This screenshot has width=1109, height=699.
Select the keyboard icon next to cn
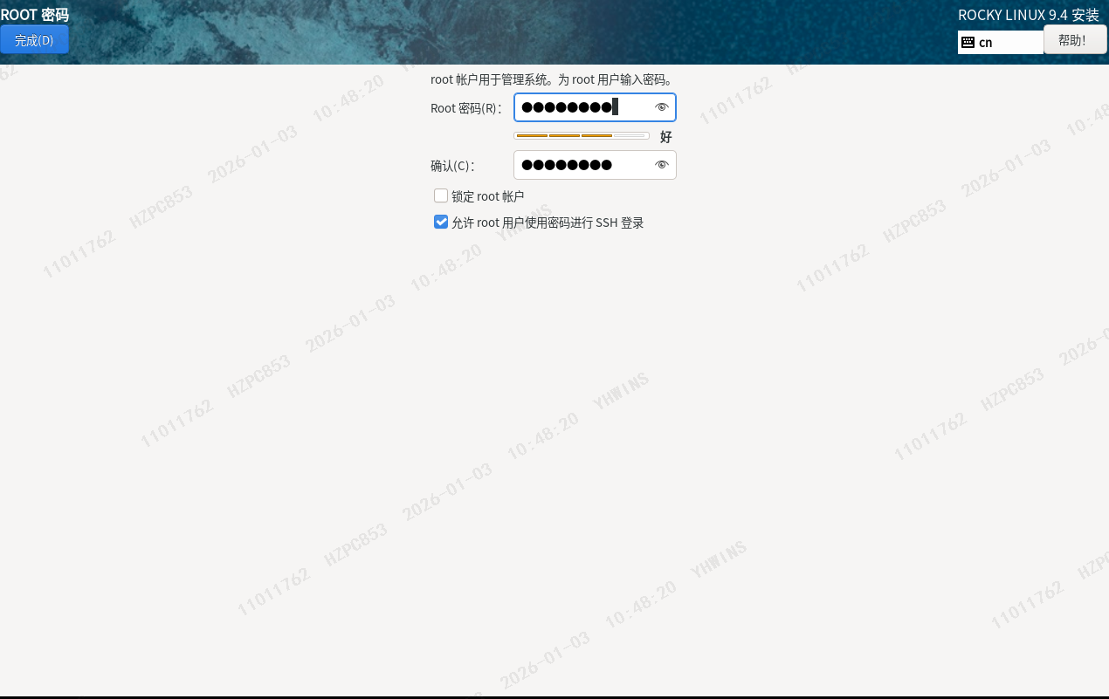(968, 42)
